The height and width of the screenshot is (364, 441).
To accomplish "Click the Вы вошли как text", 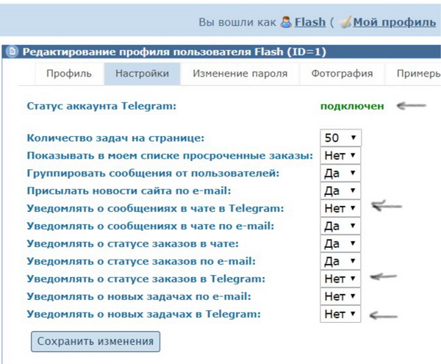I will (x=237, y=22).
